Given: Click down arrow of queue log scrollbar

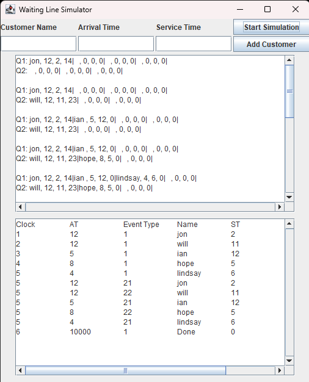Looking at the screenshot, I should coord(289,197).
